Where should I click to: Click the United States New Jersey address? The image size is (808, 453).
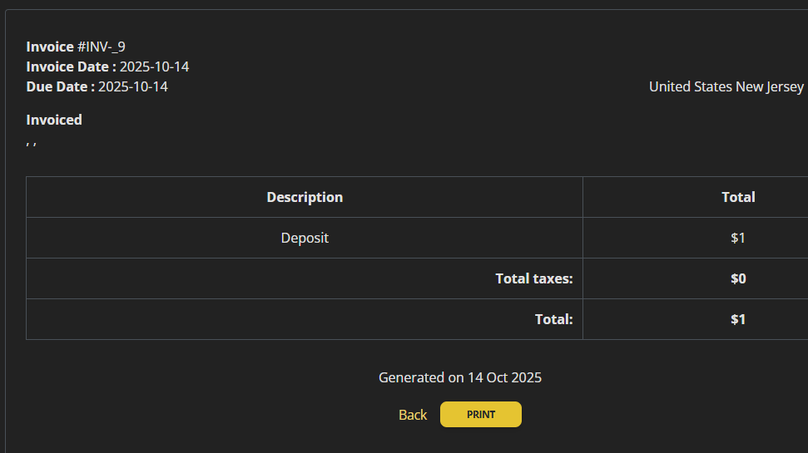click(x=726, y=86)
